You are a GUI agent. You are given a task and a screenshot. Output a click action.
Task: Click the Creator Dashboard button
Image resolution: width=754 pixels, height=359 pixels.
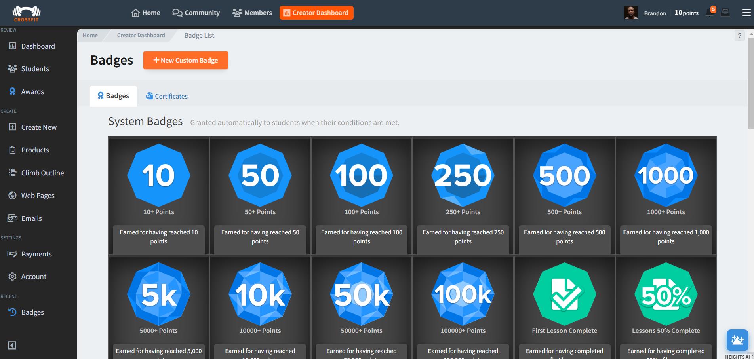coord(316,13)
